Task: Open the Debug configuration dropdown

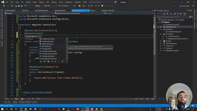Action: (38, 6)
